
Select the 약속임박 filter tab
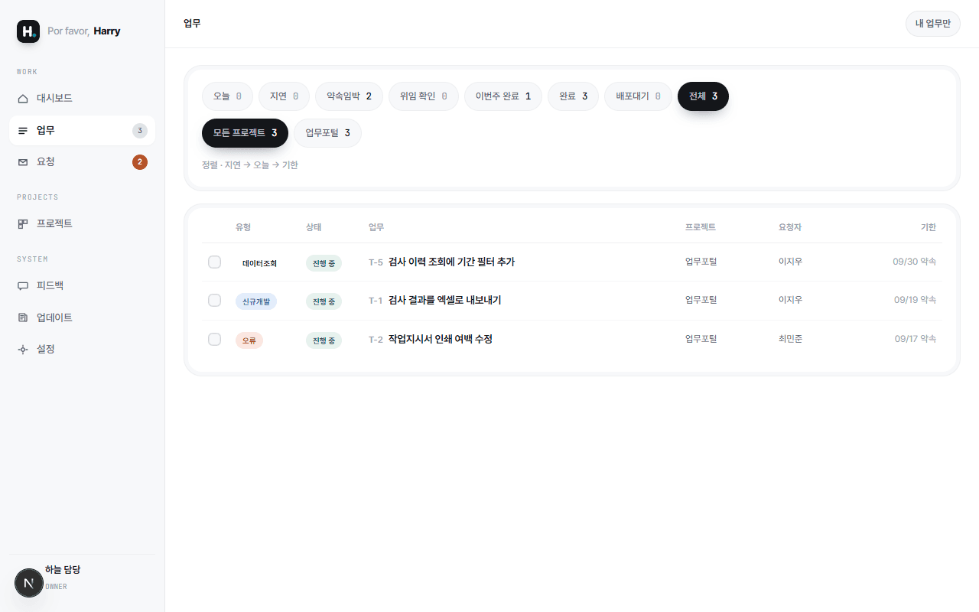click(349, 96)
